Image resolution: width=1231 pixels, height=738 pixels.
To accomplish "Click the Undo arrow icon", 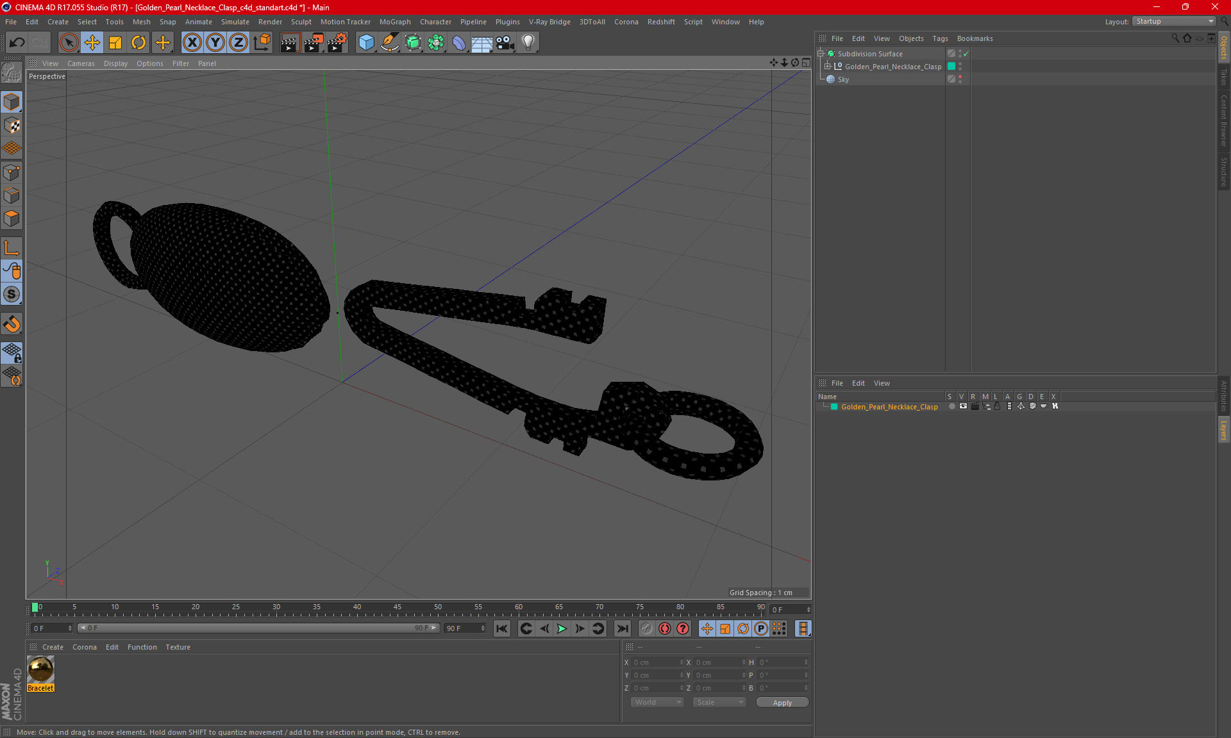I will pyautogui.click(x=17, y=42).
